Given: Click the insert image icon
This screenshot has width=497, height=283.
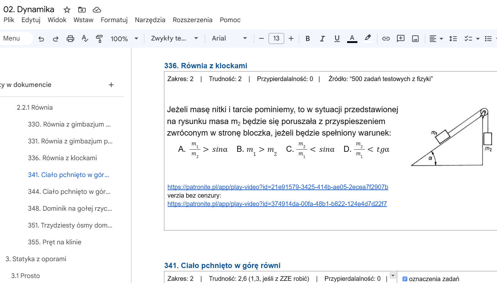Looking at the screenshot, I should click(x=415, y=39).
